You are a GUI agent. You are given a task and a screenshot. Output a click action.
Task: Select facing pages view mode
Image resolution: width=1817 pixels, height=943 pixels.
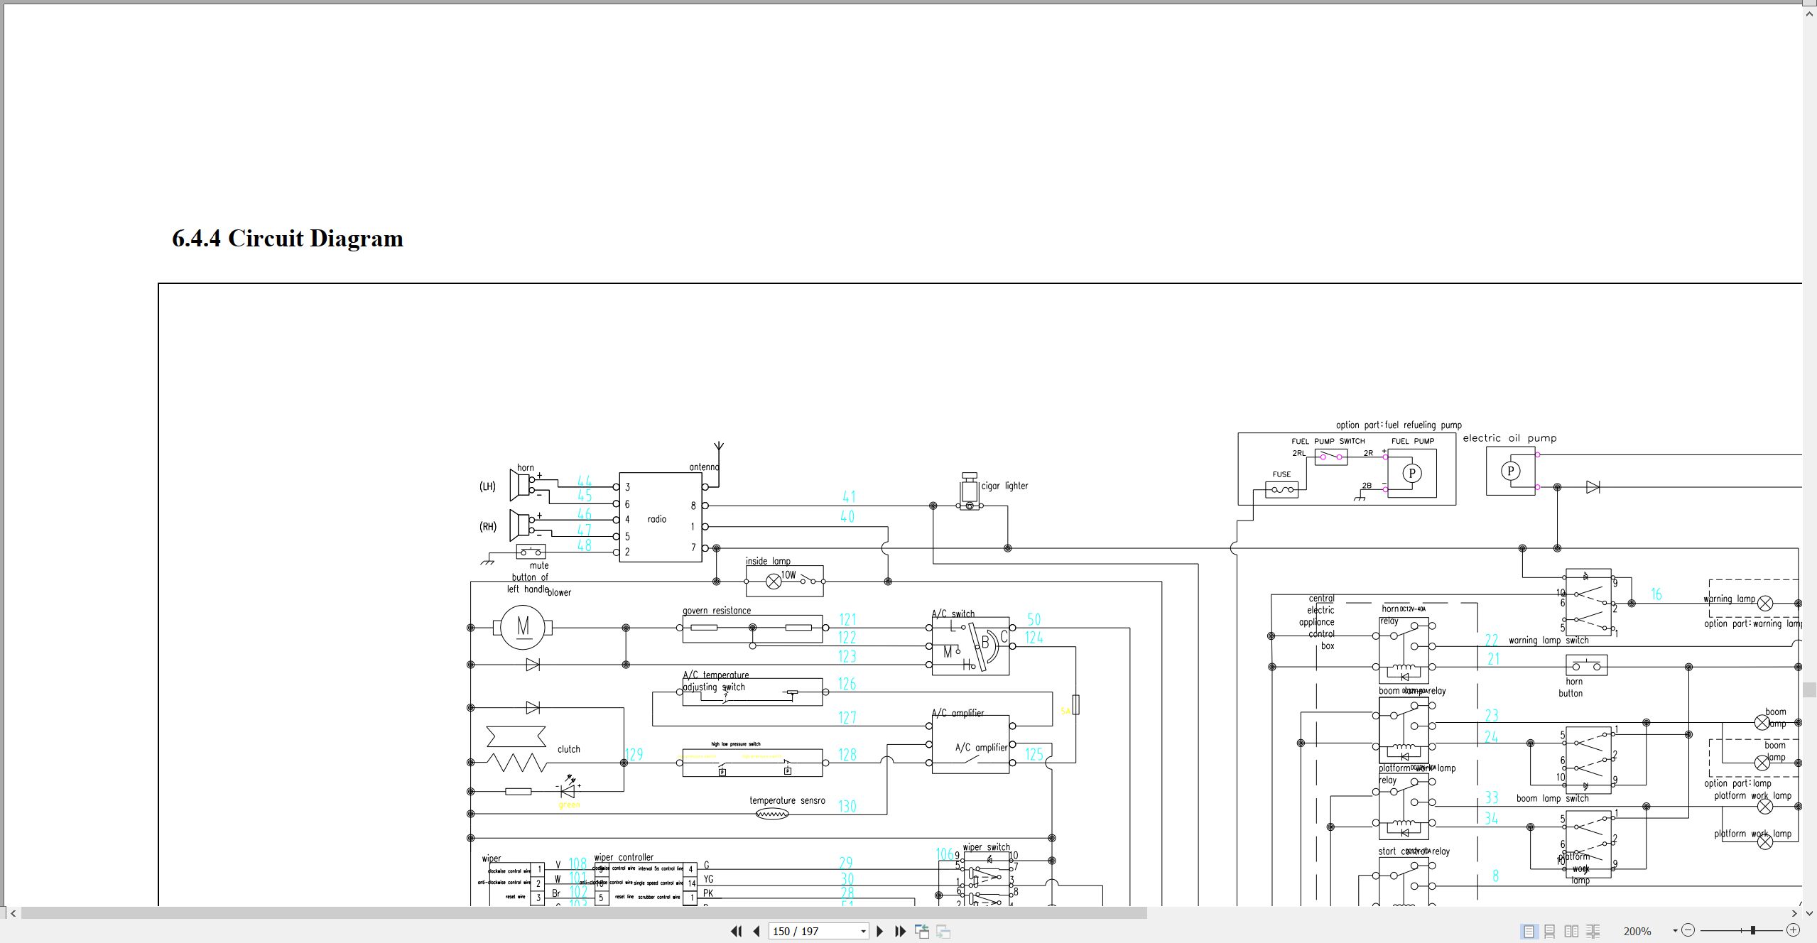coord(1572,931)
